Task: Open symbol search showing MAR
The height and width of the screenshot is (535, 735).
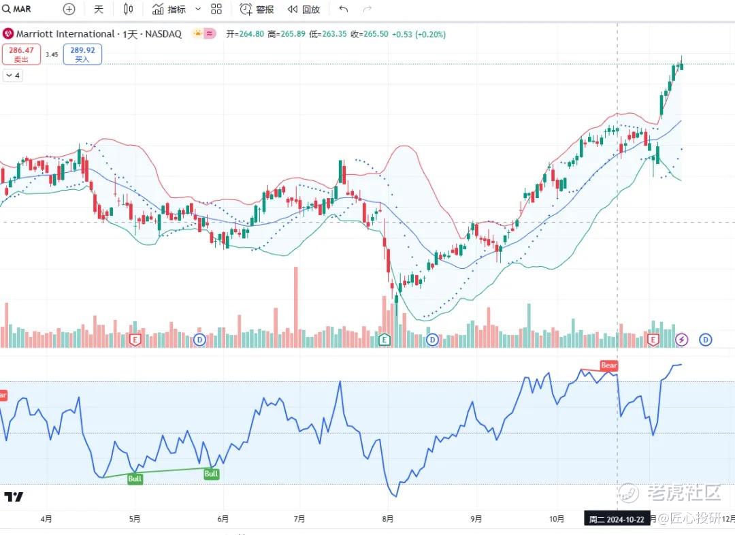Action: (x=17, y=9)
